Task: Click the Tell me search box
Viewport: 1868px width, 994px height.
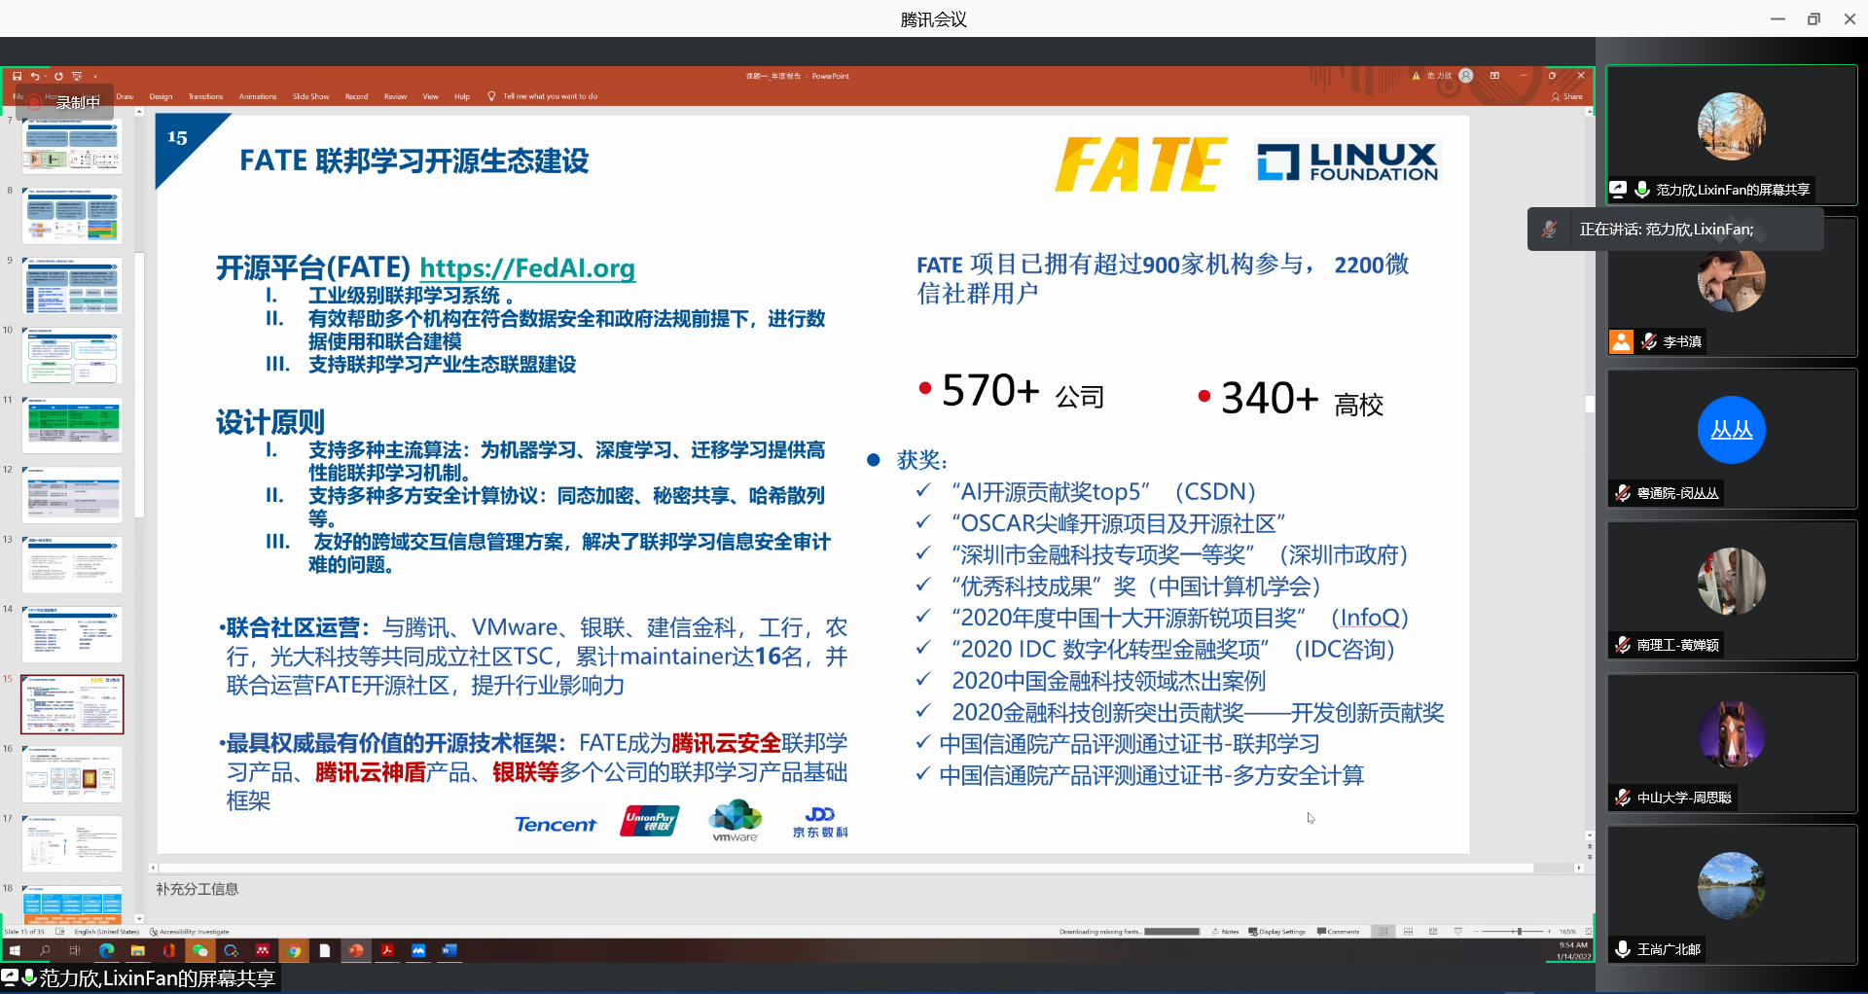Action: [543, 96]
